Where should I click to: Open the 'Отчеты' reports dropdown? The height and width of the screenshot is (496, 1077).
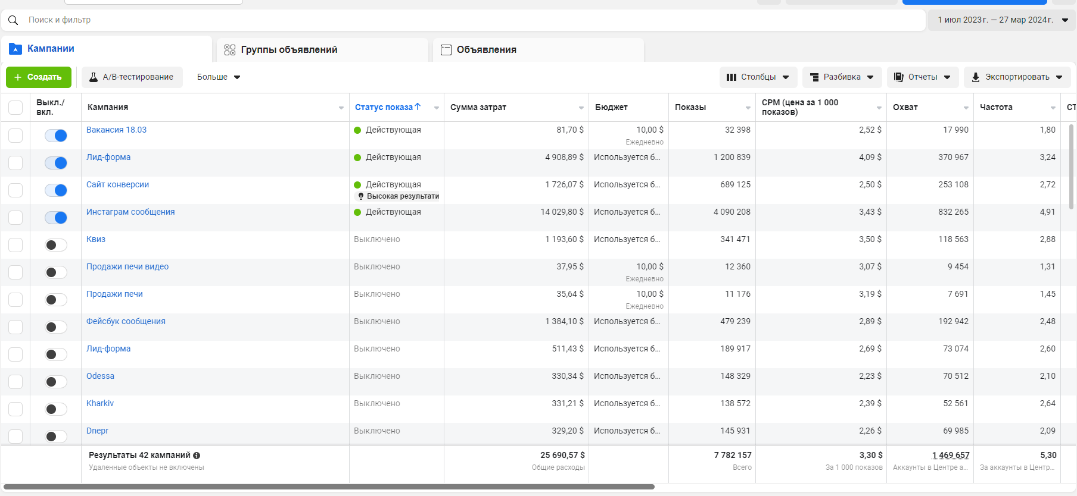point(923,77)
